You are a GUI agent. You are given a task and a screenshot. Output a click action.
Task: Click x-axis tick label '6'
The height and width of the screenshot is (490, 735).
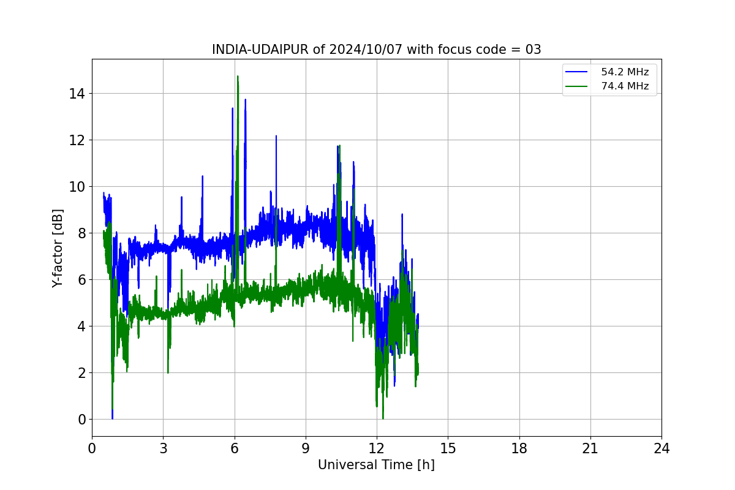[234, 448]
